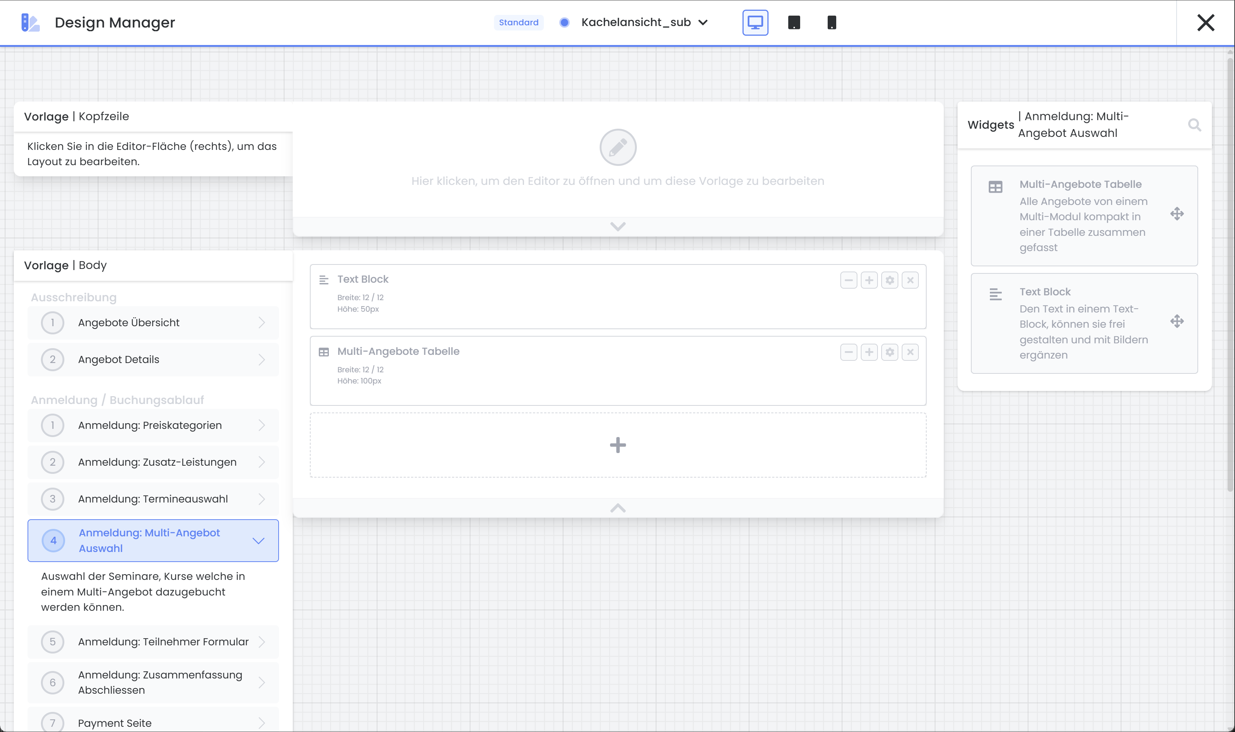Switch to desktop preview mode
This screenshot has width=1235, height=732.
(755, 23)
